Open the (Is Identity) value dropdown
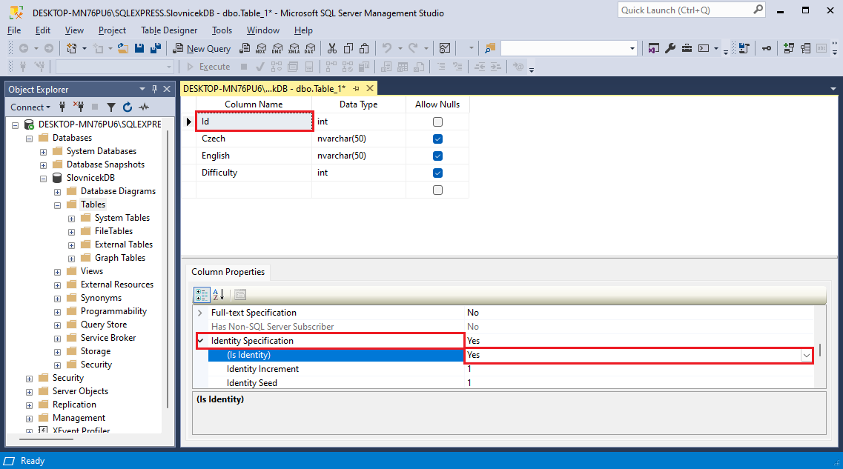 click(x=806, y=355)
